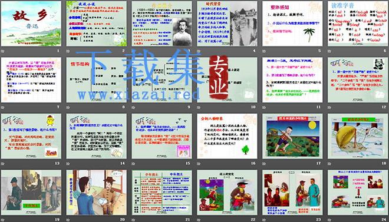The height and width of the screenshot is (222, 389).
Task: Select slide 6 titled 读准字音
Action: [x=358, y=24]
